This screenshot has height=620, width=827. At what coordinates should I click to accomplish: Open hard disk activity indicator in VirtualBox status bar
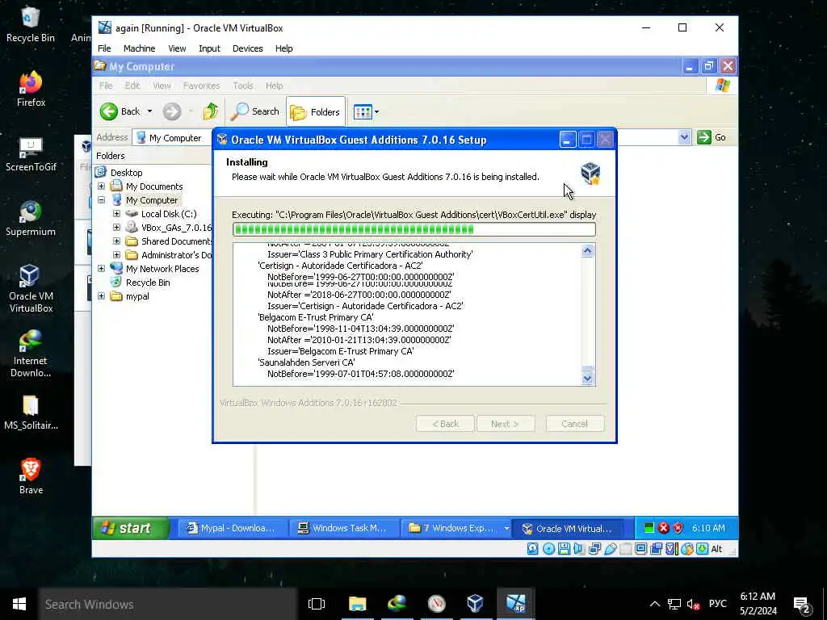[x=533, y=549]
